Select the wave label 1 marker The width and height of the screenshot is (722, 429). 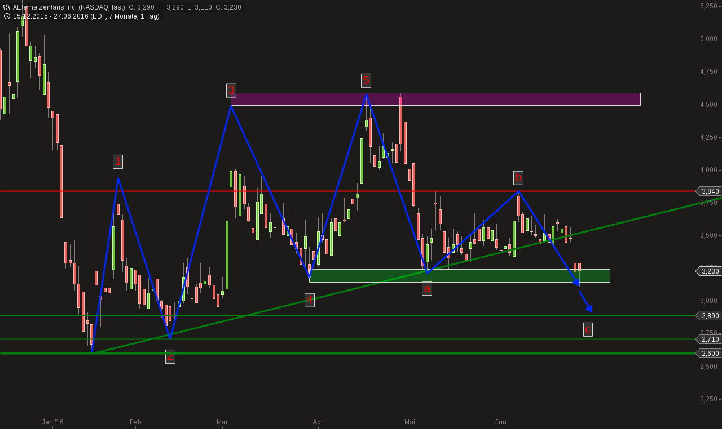[x=118, y=162]
